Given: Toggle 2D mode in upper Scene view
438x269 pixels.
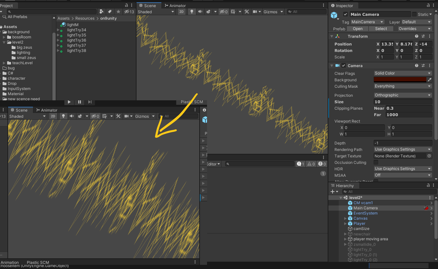Looking at the screenshot, I should click(x=181, y=12).
